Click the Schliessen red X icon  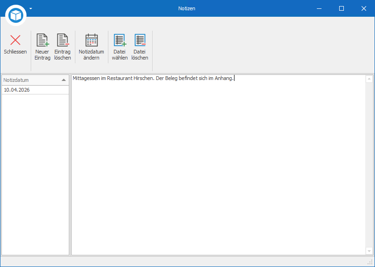[x=15, y=40]
